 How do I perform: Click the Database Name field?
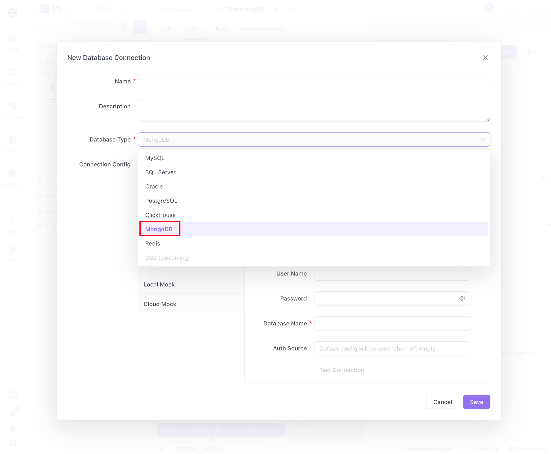point(392,323)
